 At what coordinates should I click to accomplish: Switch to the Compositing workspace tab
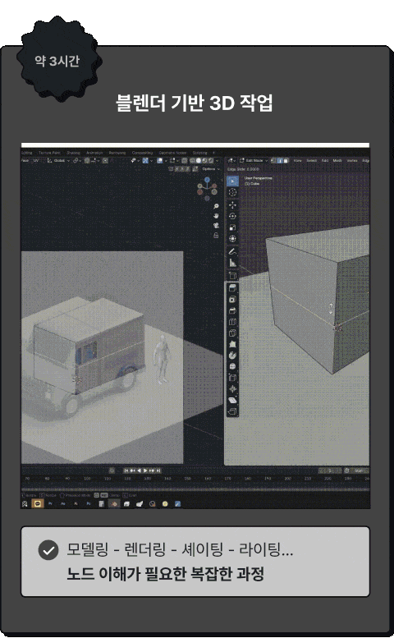click(x=142, y=153)
